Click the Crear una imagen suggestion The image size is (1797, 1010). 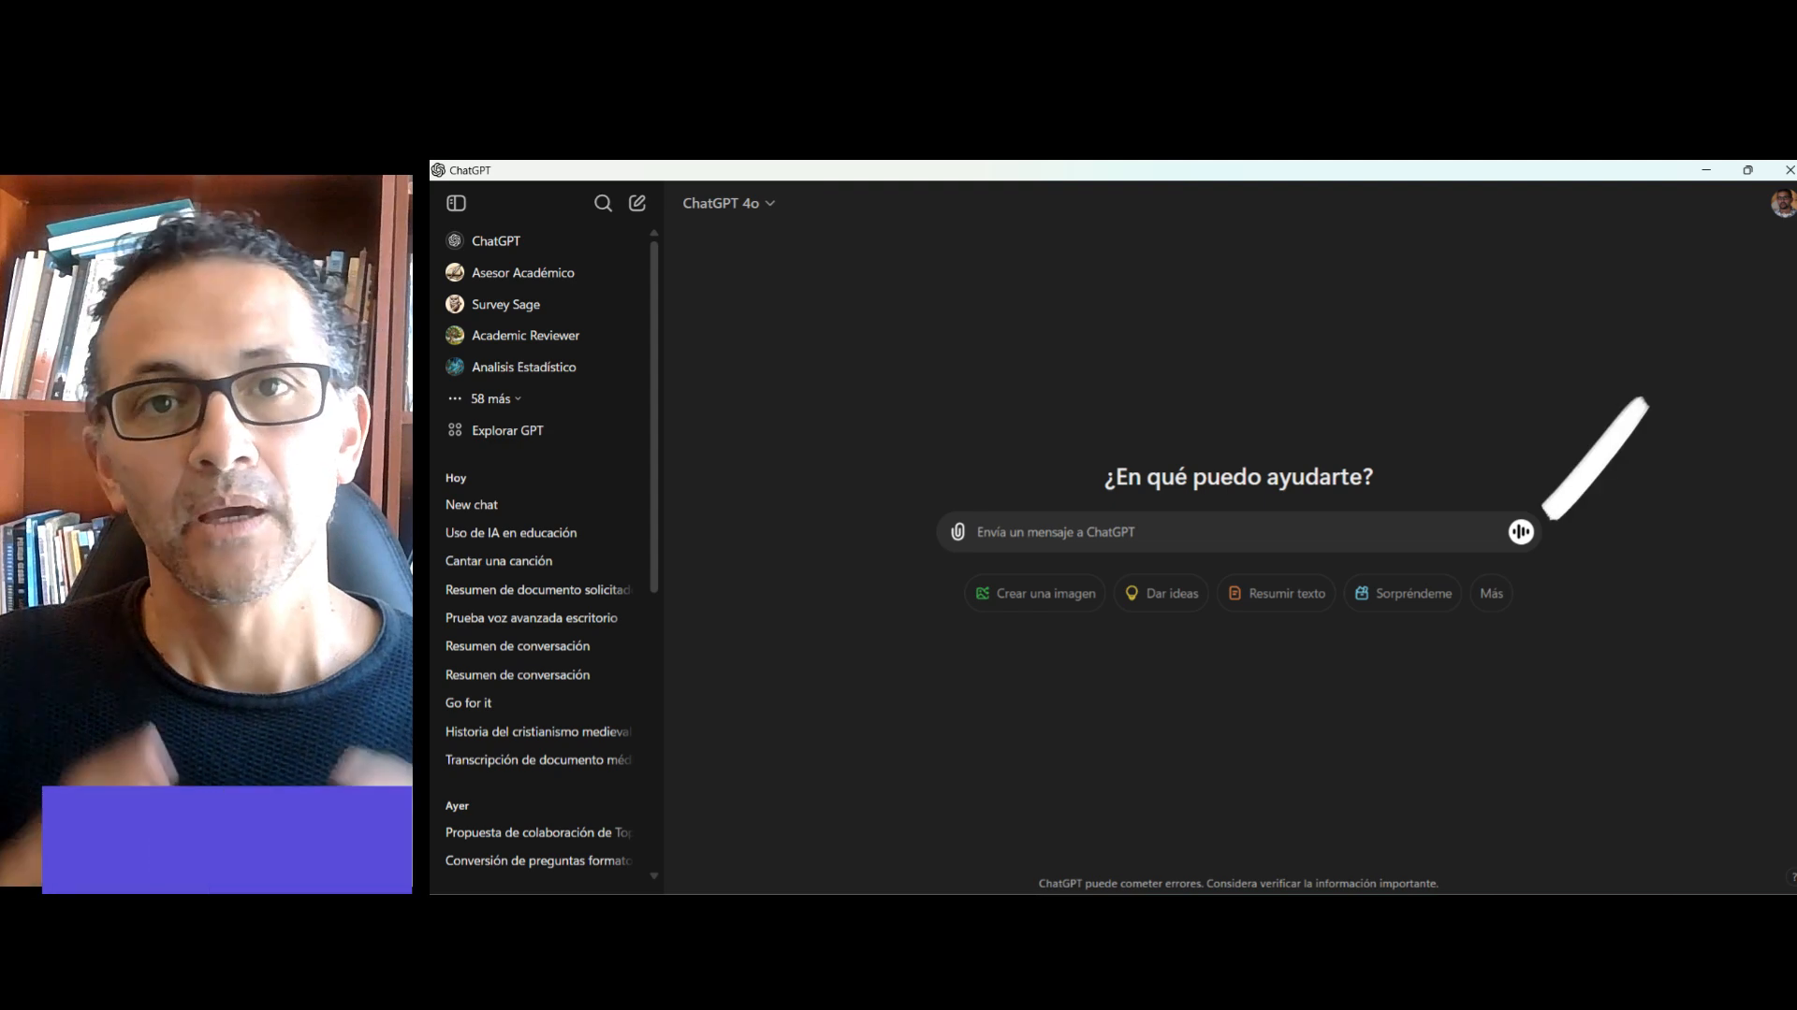point(1035,593)
